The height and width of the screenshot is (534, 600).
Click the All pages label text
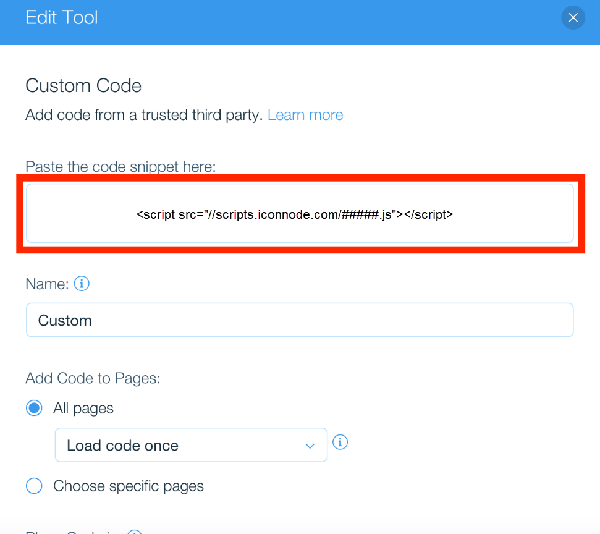pos(83,409)
